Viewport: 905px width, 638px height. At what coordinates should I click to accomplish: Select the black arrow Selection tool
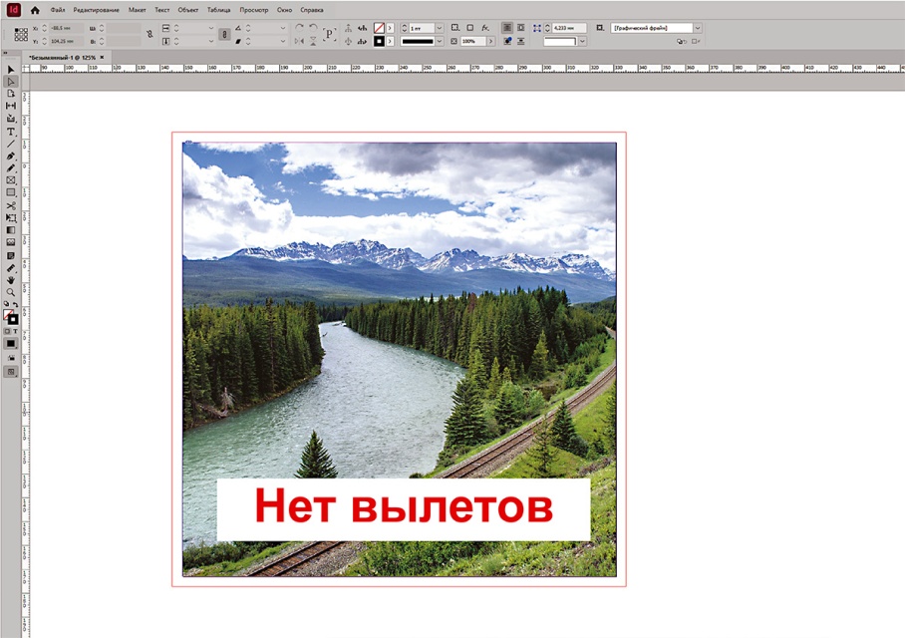pos(11,69)
